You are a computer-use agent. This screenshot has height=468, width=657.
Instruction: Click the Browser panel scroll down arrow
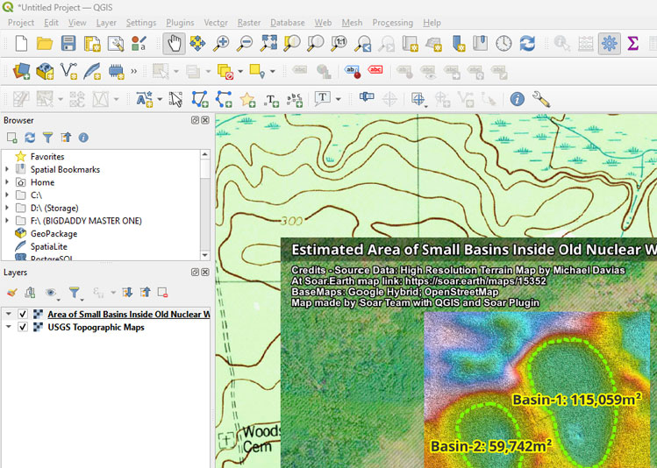pos(205,255)
